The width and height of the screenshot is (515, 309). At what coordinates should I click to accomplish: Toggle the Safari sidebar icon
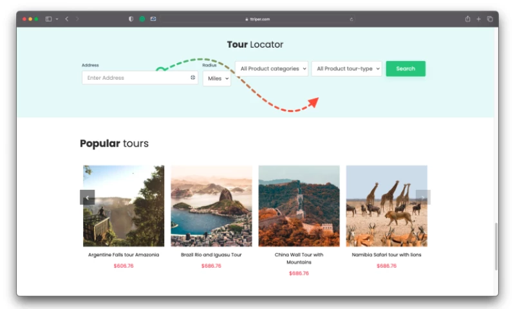point(48,19)
